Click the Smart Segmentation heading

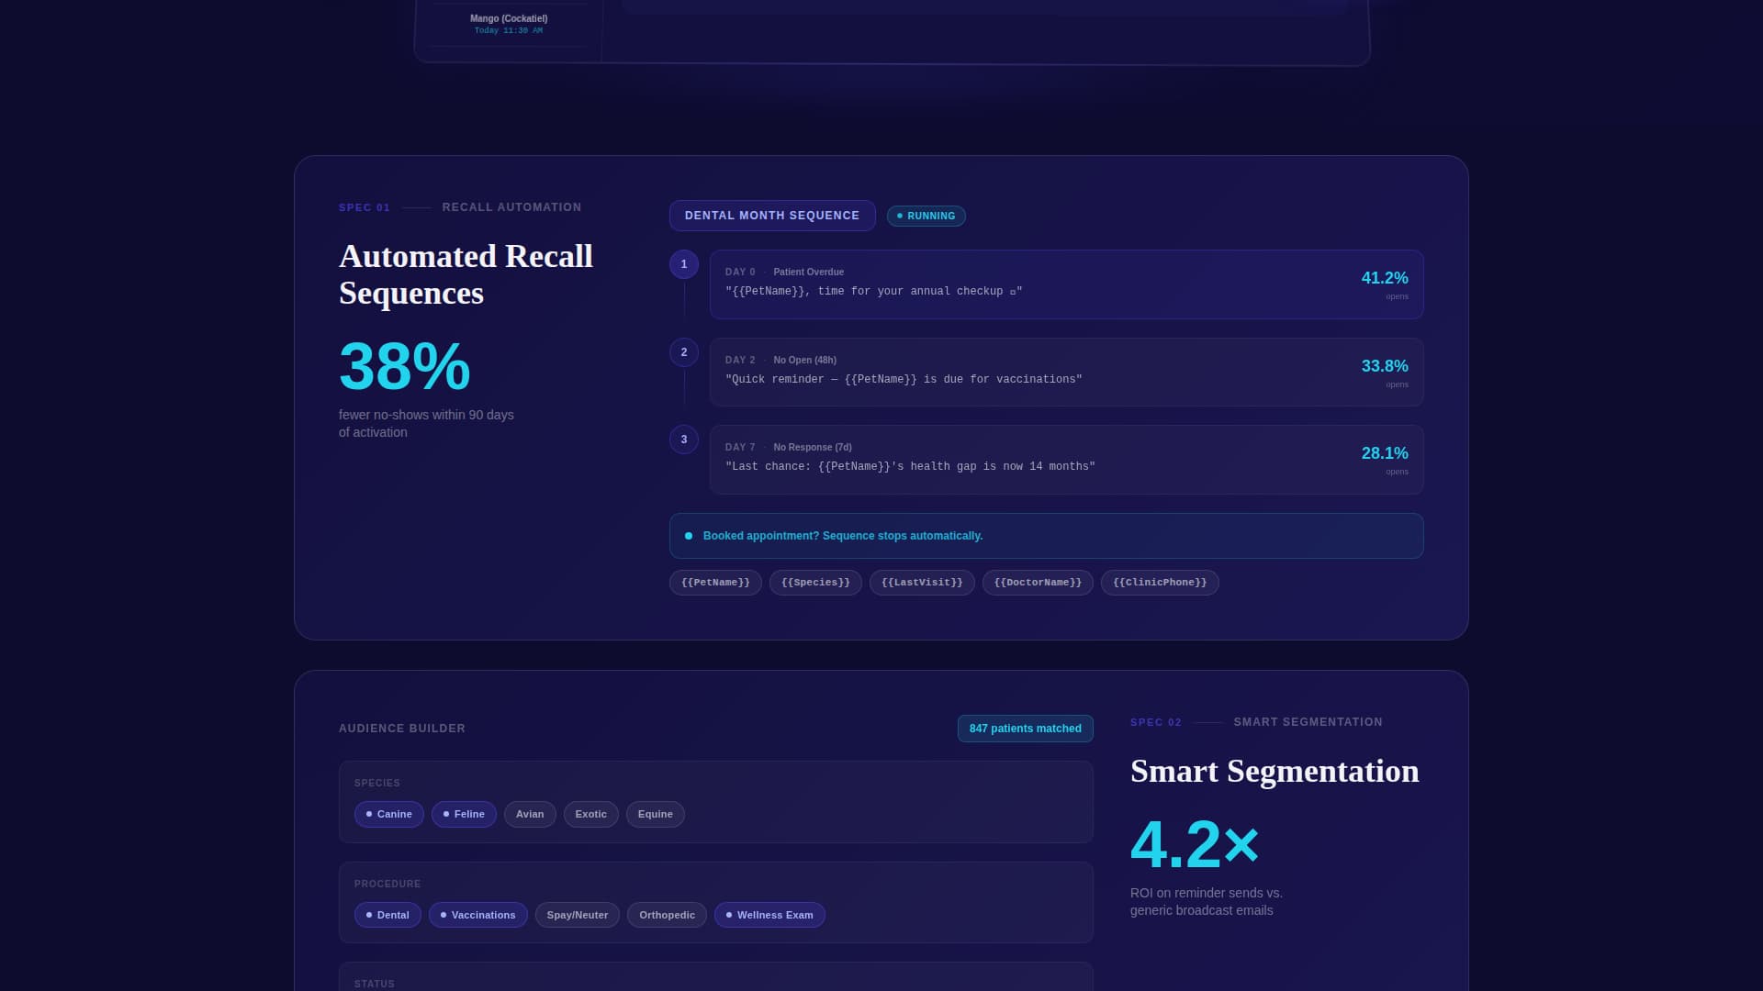click(1275, 771)
